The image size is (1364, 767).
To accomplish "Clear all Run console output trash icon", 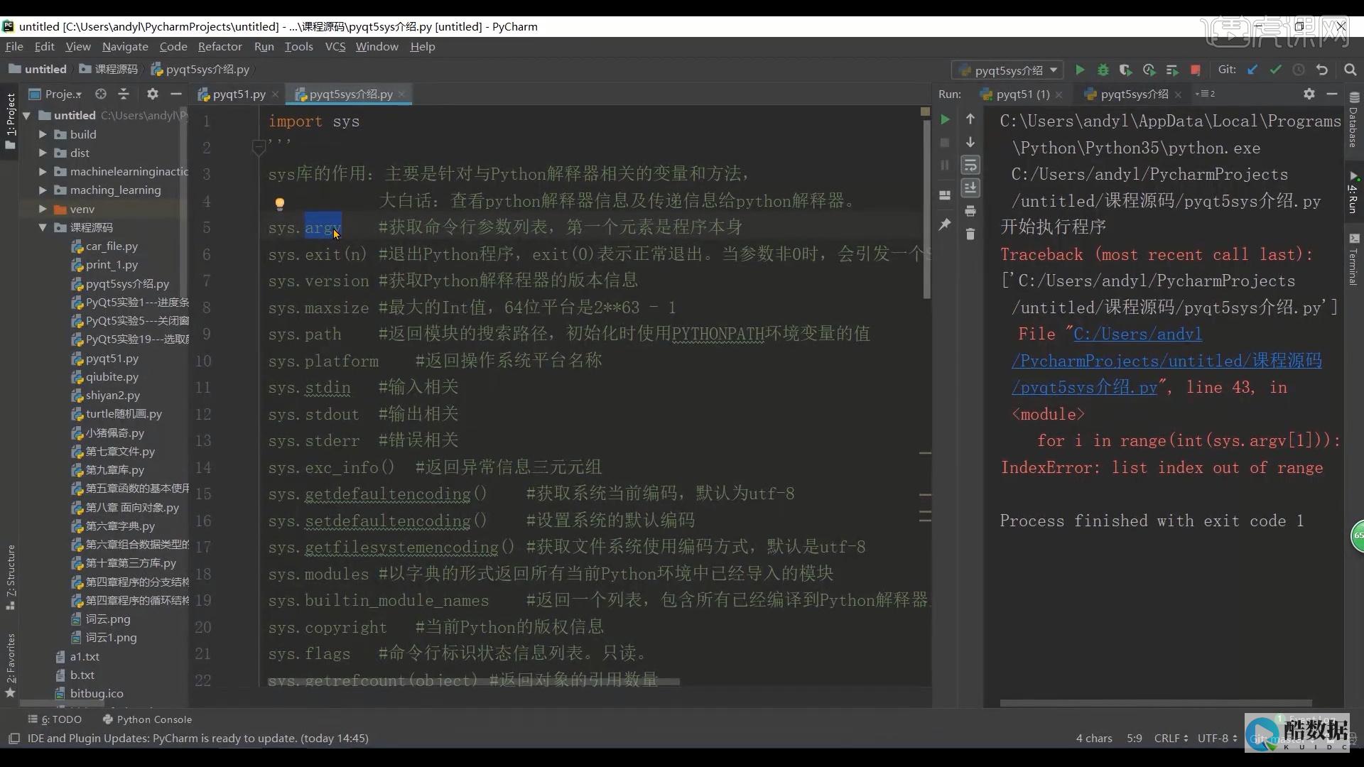I will coord(970,234).
